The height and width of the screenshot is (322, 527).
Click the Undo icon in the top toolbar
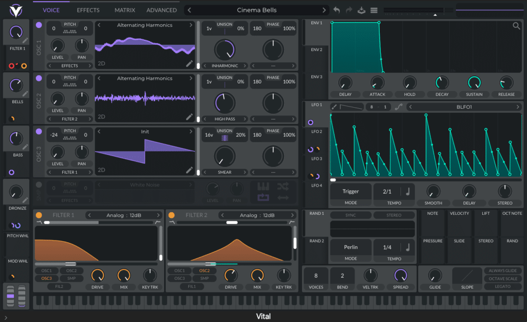coord(337,10)
